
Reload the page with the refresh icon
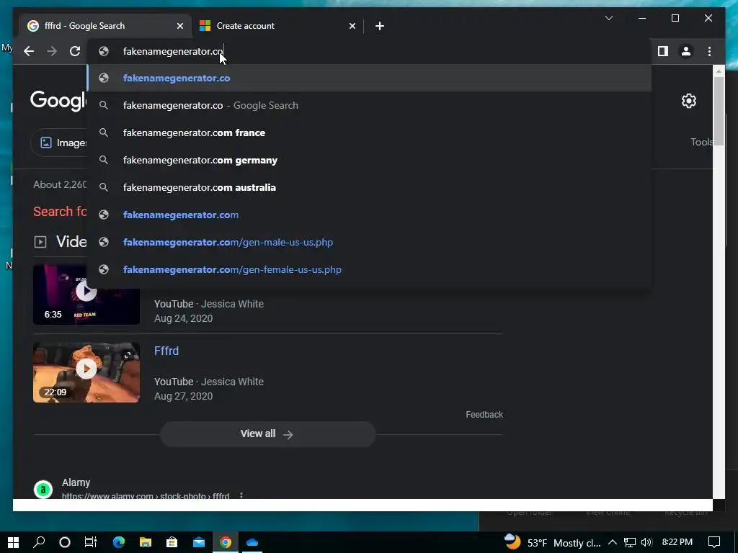[75, 51]
